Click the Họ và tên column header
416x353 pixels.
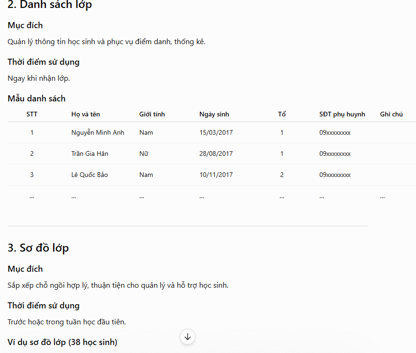coord(85,114)
